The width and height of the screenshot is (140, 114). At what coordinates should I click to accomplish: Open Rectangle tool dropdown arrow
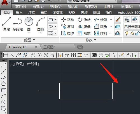(x=55, y=20)
